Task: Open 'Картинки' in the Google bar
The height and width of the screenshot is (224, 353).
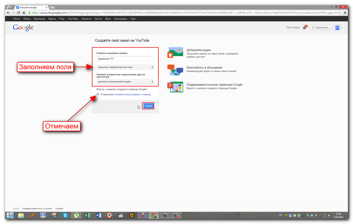Action: click(x=39, y=19)
